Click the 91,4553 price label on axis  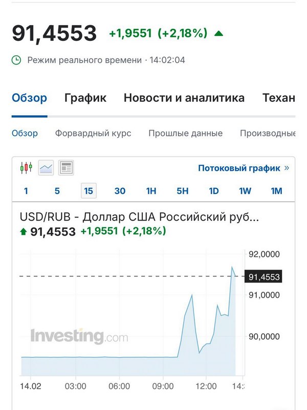pos(264,276)
